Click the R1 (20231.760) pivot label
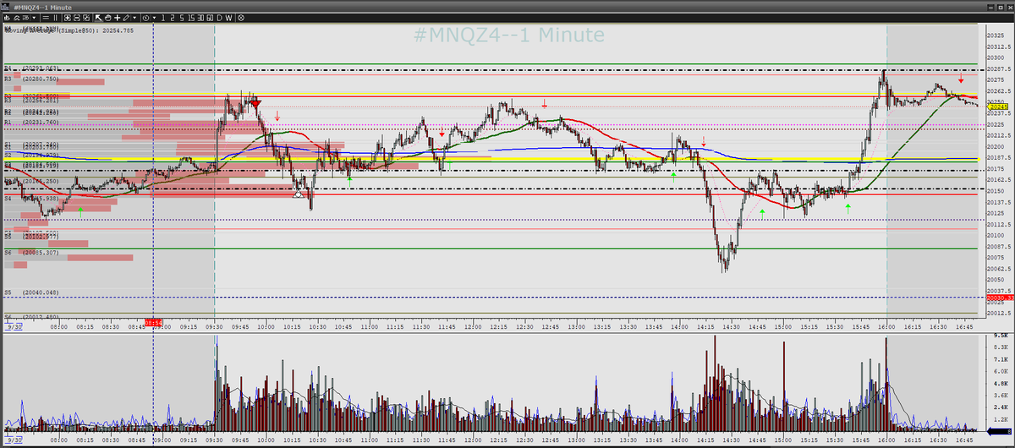The width and height of the screenshot is (1015, 448). (x=31, y=123)
